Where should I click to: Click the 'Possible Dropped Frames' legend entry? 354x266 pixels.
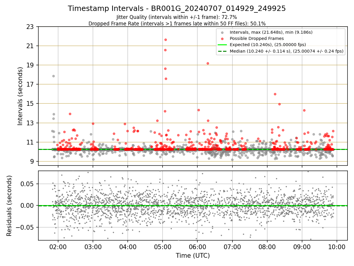click(x=257, y=38)
